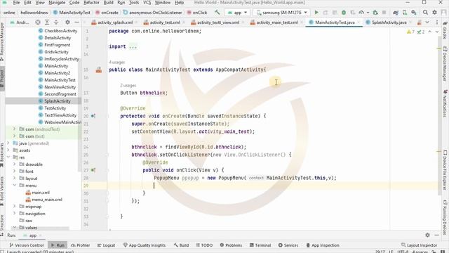Click the disabled Stop square in run toolbar
Image resolution: width=449 pixels, height=253 pixels.
coord(384,13)
